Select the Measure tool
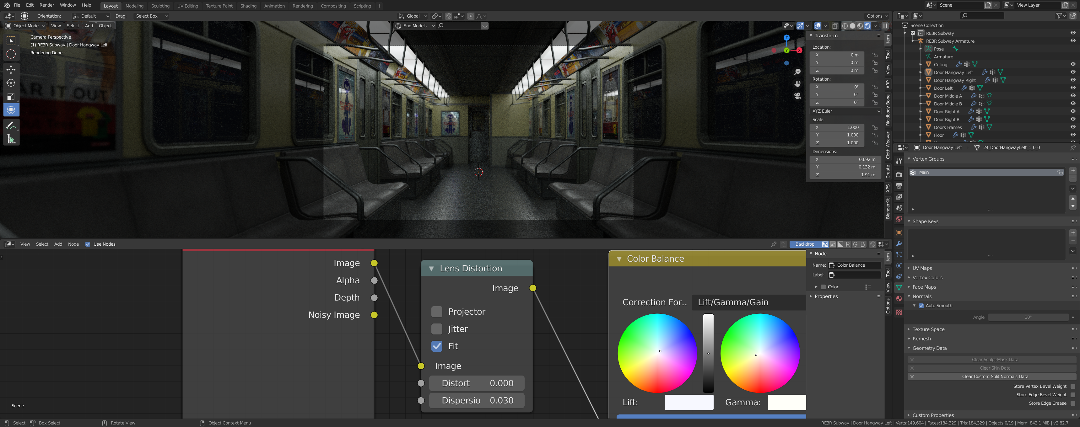Image resolution: width=1080 pixels, height=427 pixels. pyautogui.click(x=11, y=139)
